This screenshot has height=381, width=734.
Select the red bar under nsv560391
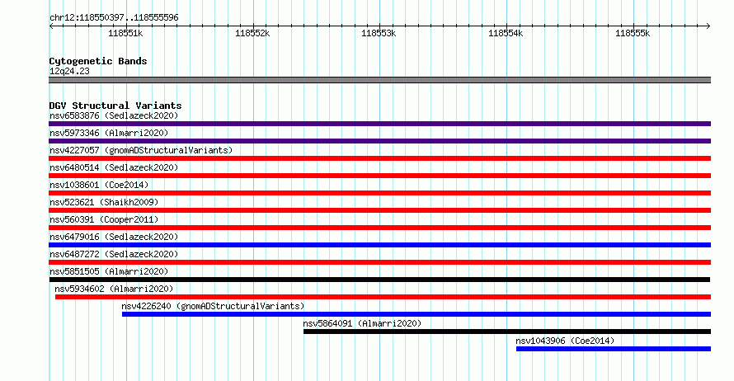[379, 228]
